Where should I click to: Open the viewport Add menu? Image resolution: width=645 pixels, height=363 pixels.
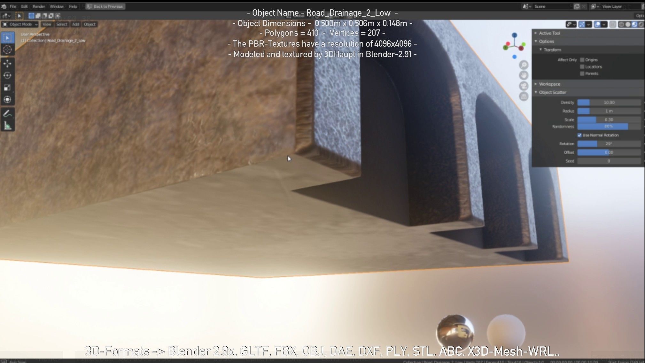coord(75,24)
